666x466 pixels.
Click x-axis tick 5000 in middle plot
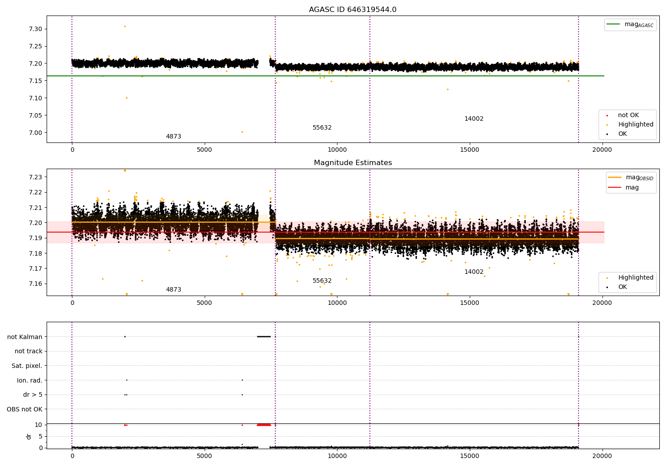pos(204,303)
